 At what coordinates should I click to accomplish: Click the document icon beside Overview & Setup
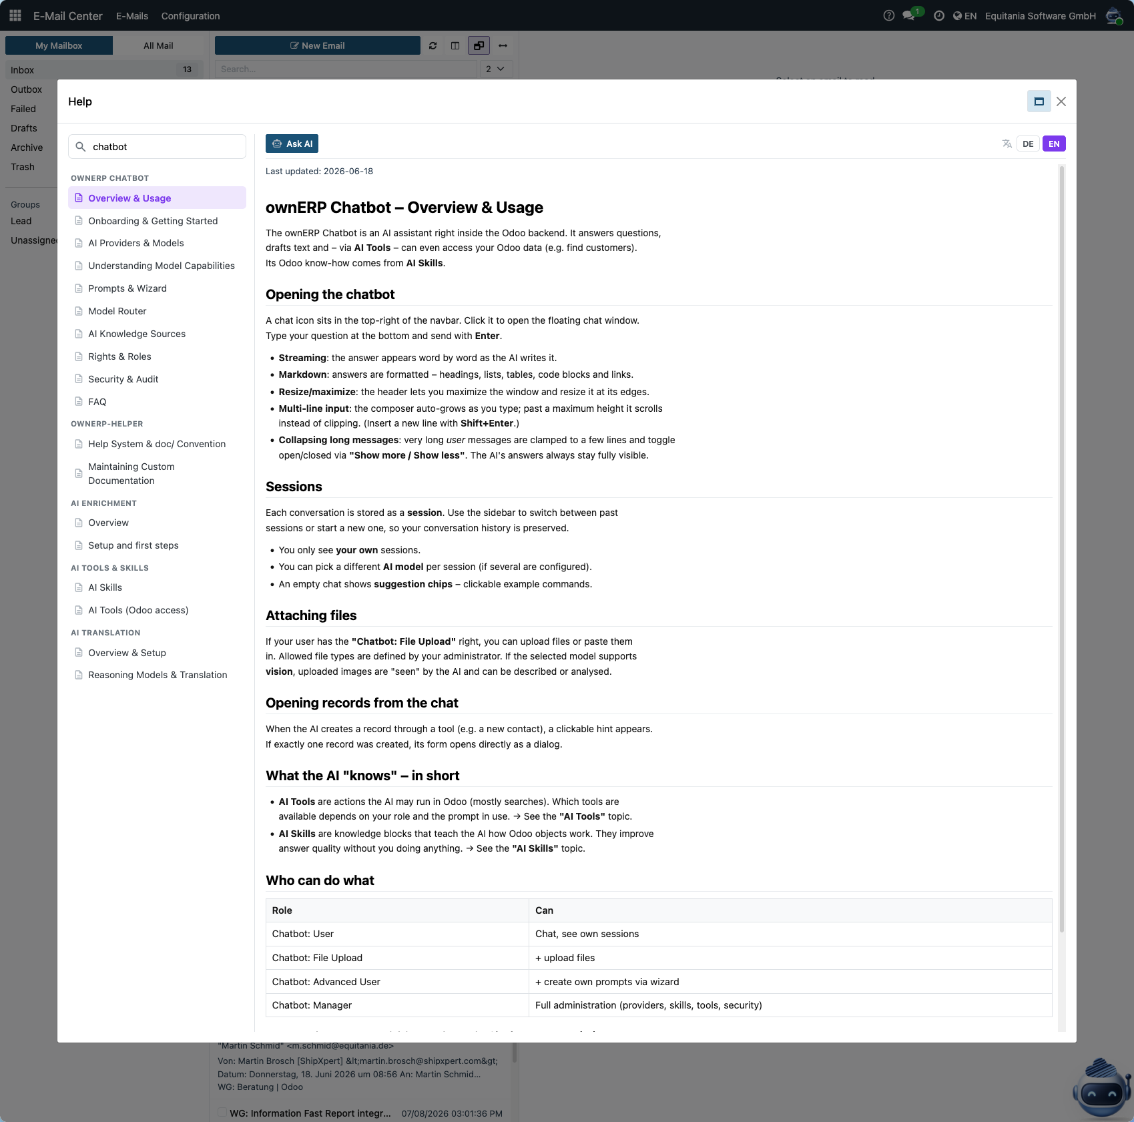coord(79,653)
